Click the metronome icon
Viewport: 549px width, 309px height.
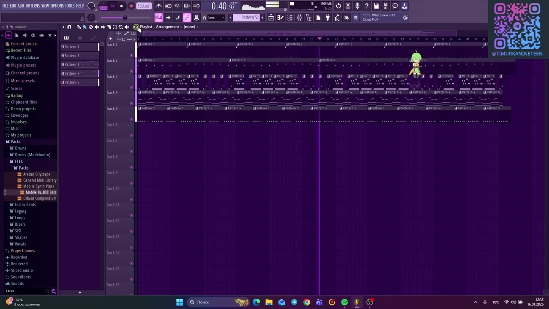click(159, 6)
